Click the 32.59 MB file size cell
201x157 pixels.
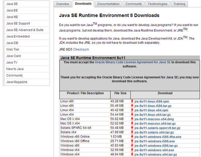tap(117, 150)
